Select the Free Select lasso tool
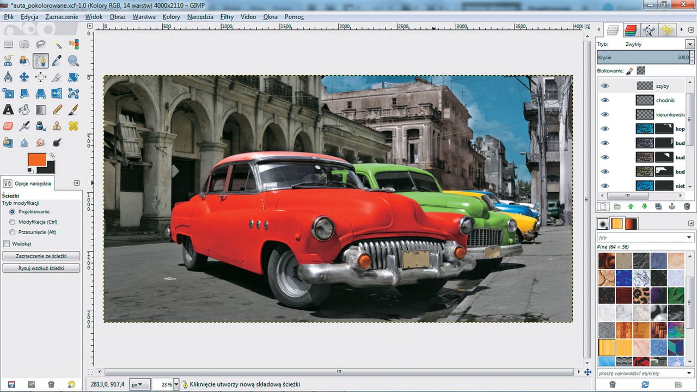Screen dimensions: 697x392 tap(41, 45)
